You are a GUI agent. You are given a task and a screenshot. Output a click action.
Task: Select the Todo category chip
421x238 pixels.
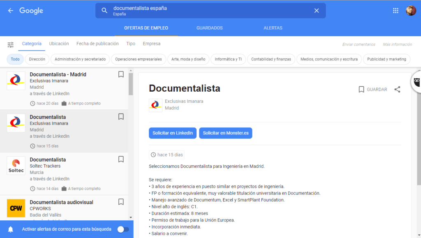[15, 59]
